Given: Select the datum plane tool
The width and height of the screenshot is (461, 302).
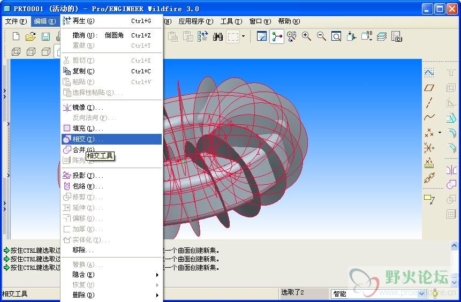Looking at the screenshot, I should [x=429, y=88].
